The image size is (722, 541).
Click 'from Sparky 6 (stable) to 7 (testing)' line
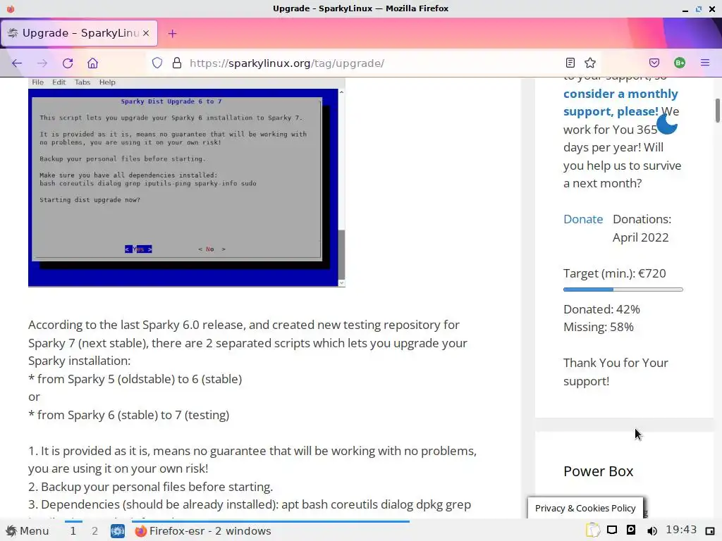pyautogui.click(x=128, y=415)
